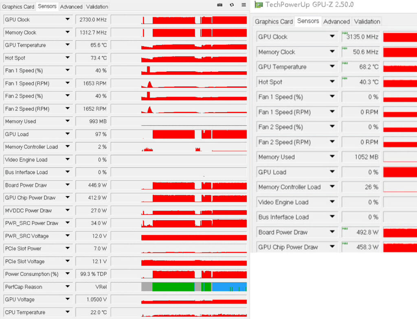Click the 3135.0 MHz value in right window
This screenshot has width=417, height=319.
coord(361,37)
